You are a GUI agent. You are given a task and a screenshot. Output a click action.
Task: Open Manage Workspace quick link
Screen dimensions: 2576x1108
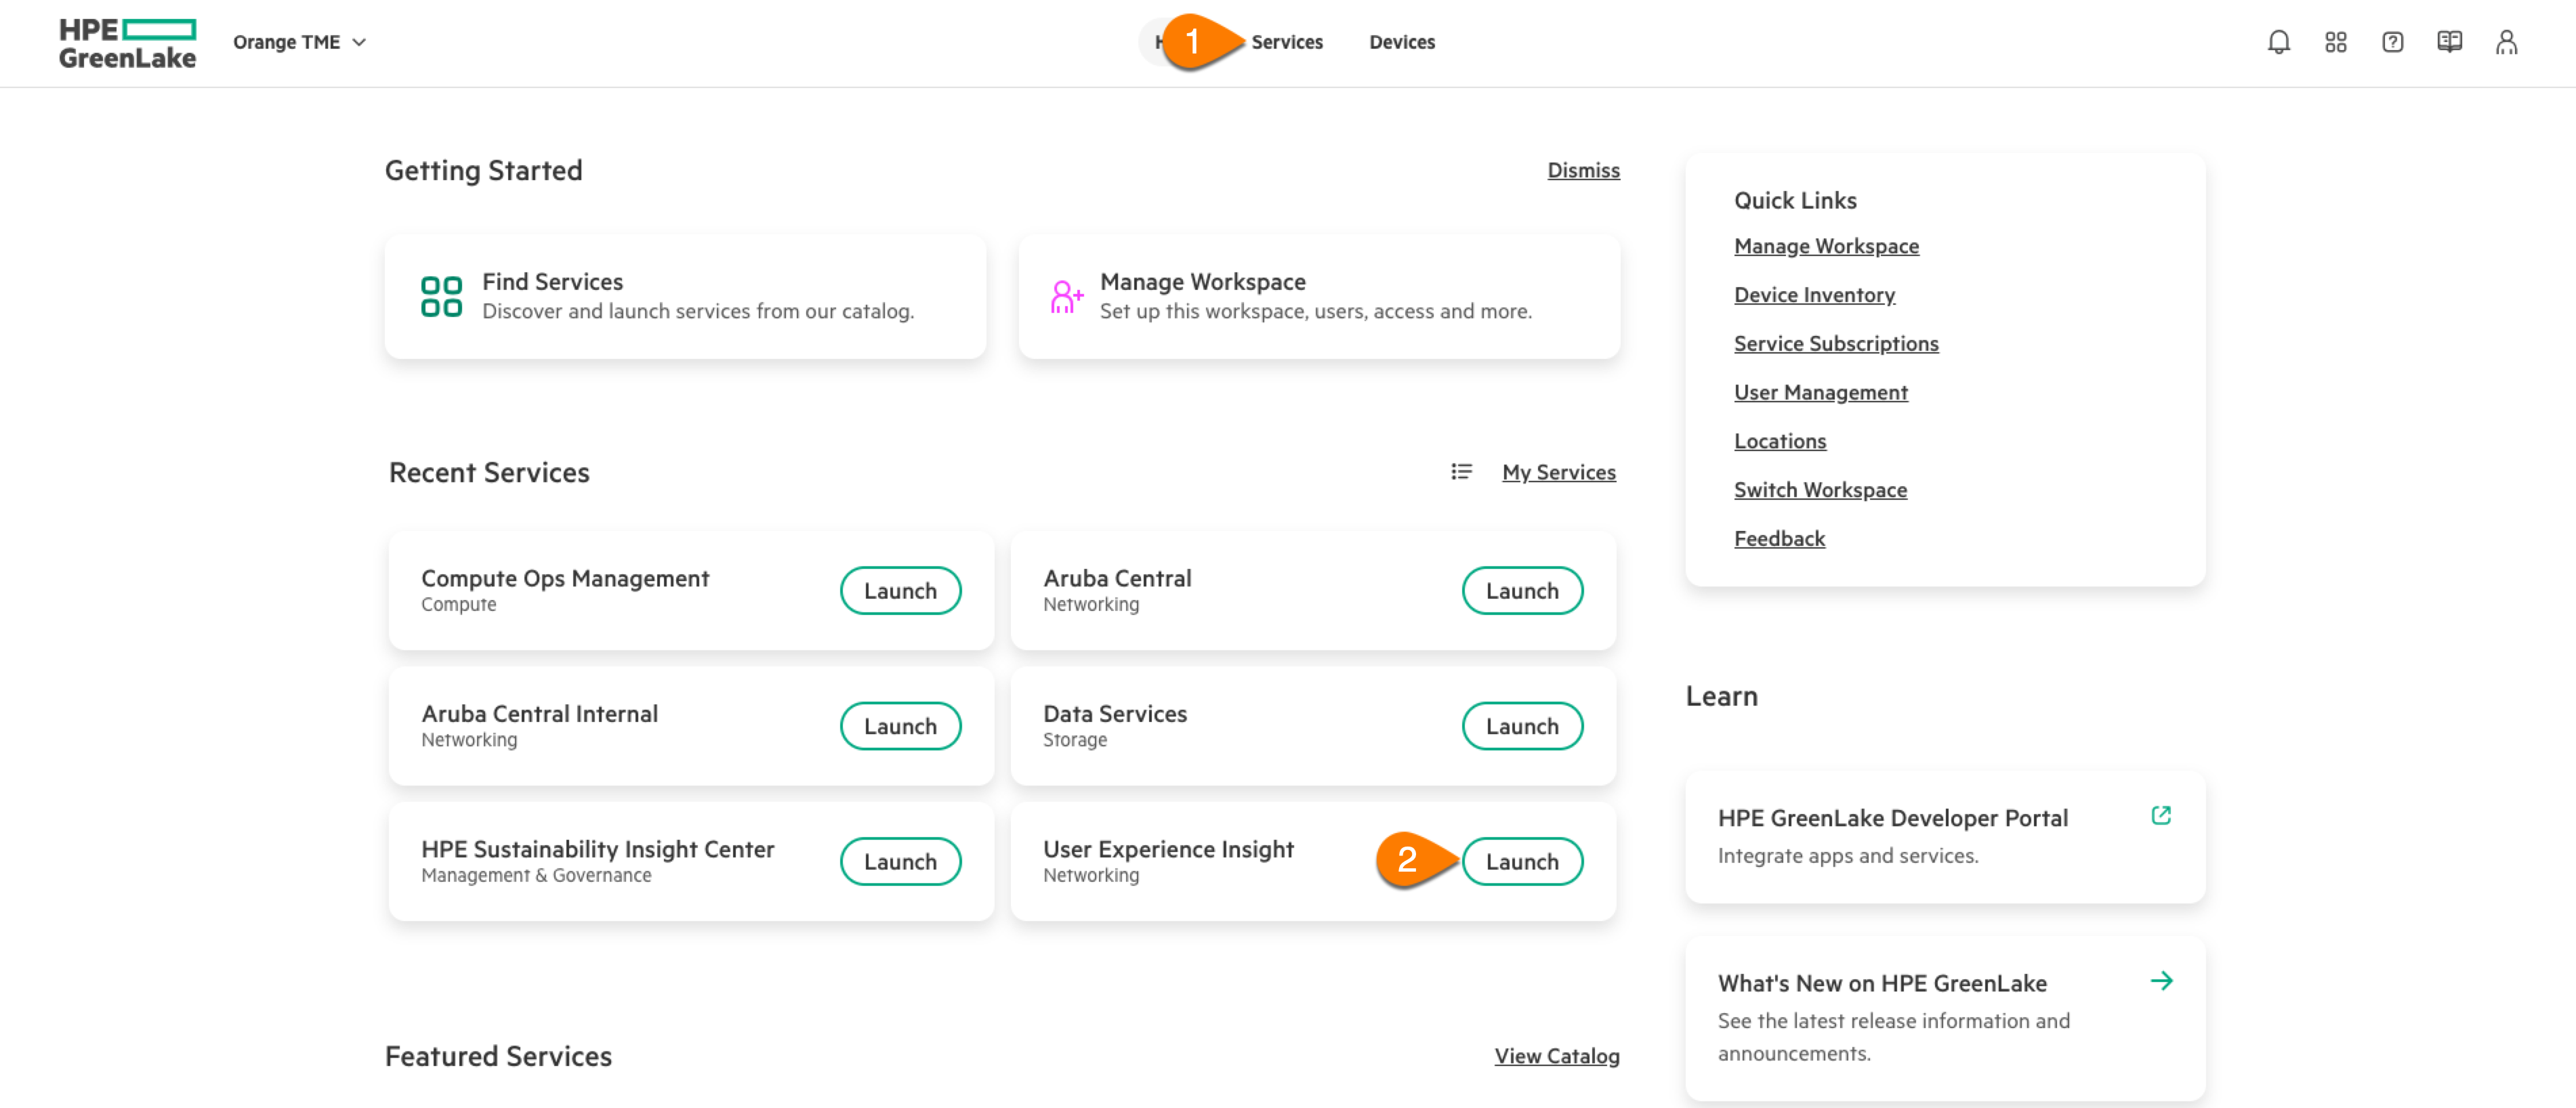pos(1826,246)
